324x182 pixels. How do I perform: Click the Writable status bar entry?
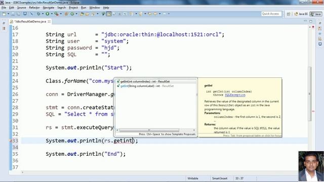click(193, 178)
